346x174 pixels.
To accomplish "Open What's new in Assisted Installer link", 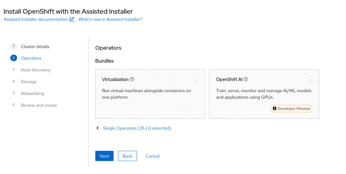I will [x=110, y=19].
